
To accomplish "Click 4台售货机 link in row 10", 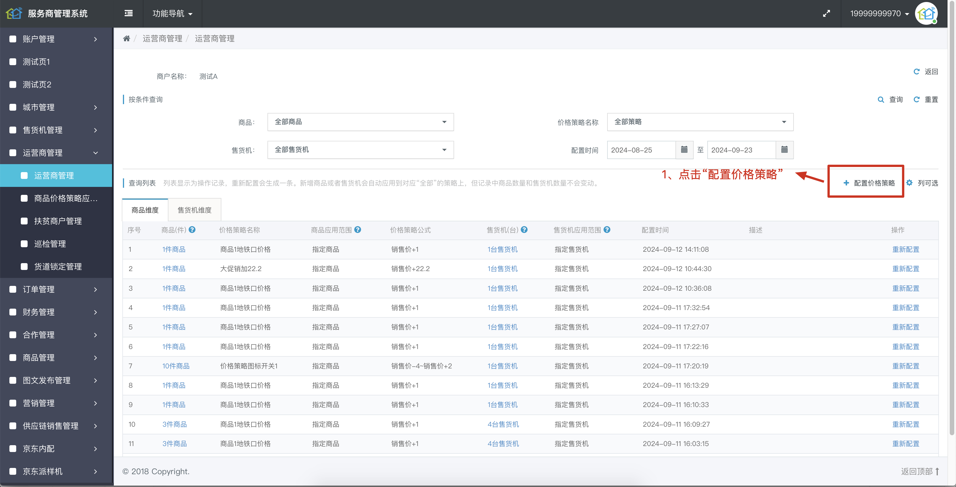I will (503, 424).
